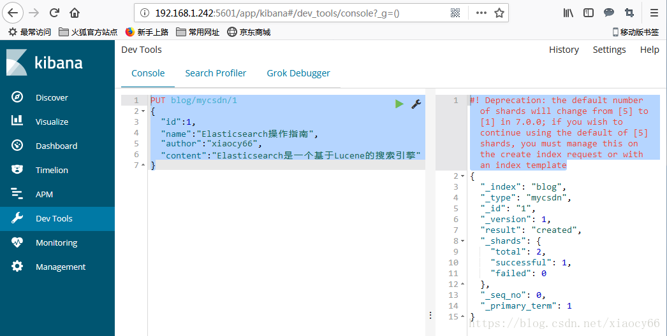Click the browser address bar URL
Screen dimensions: 667x336
[x=277, y=13]
